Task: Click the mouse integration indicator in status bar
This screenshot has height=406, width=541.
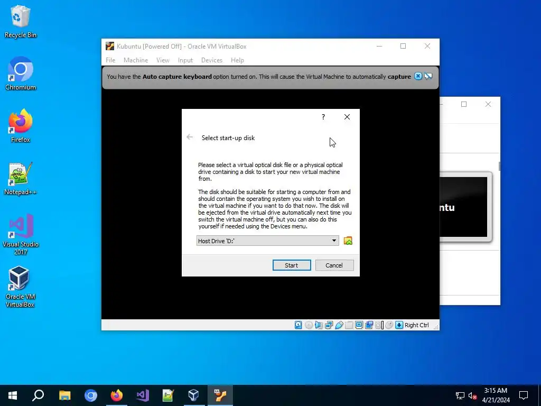Action: (x=389, y=325)
